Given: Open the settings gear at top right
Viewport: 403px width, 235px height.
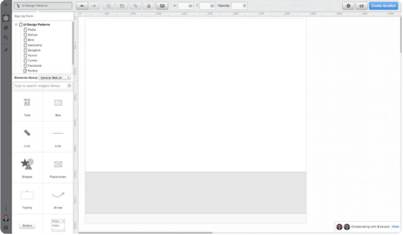Looking at the screenshot, I should tap(348, 6).
